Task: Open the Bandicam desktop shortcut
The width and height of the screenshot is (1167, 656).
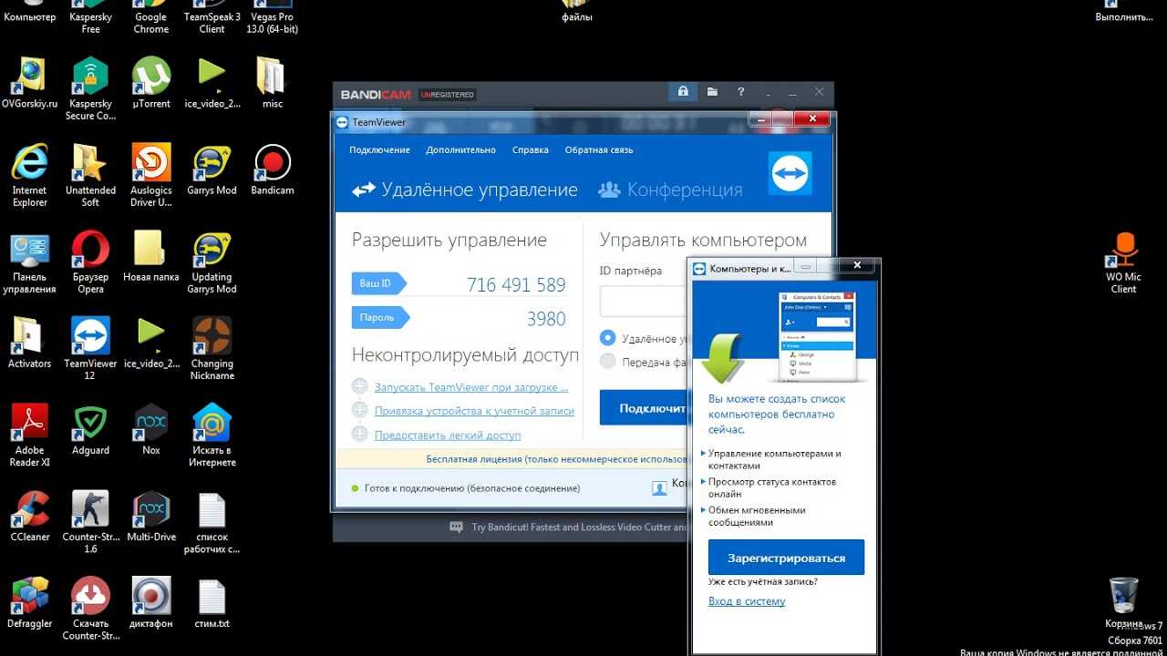Action: tap(272, 169)
